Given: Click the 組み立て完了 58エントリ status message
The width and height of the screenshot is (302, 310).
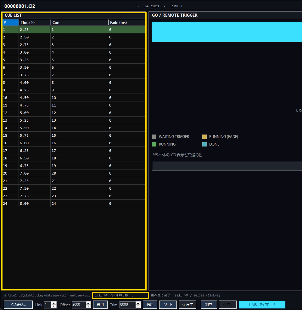Looking at the screenshot, I should coord(185,296).
